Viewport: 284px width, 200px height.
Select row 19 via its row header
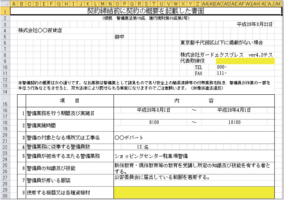[5, 128]
